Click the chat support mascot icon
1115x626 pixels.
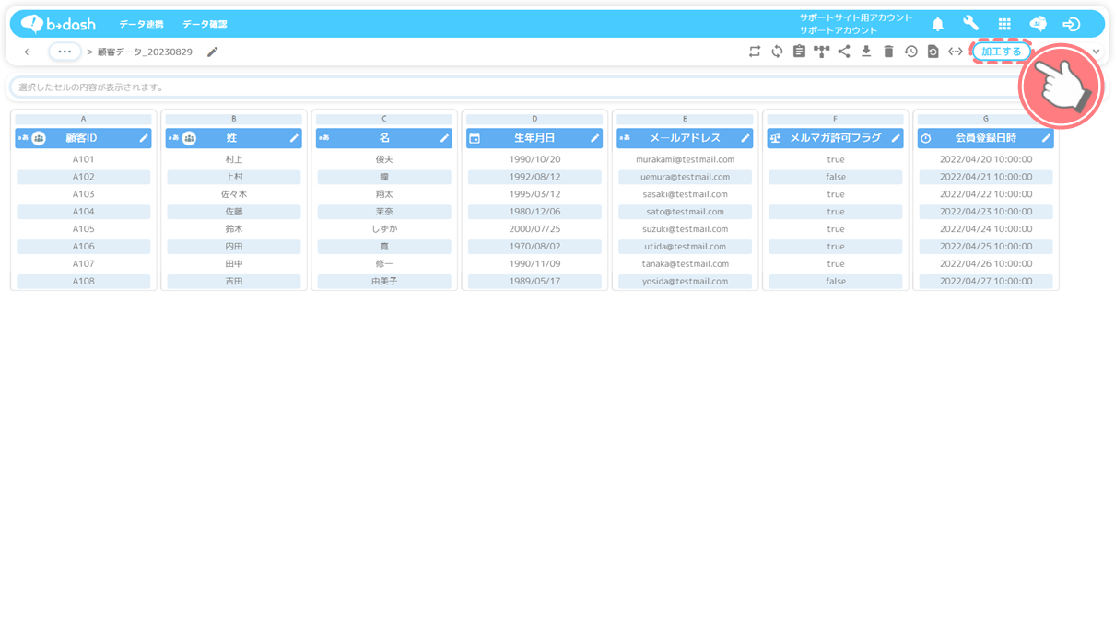coord(1038,24)
